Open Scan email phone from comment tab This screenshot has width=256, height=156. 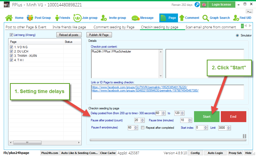(211, 27)
